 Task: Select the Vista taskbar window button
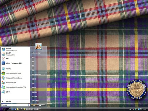coord(32,109)
